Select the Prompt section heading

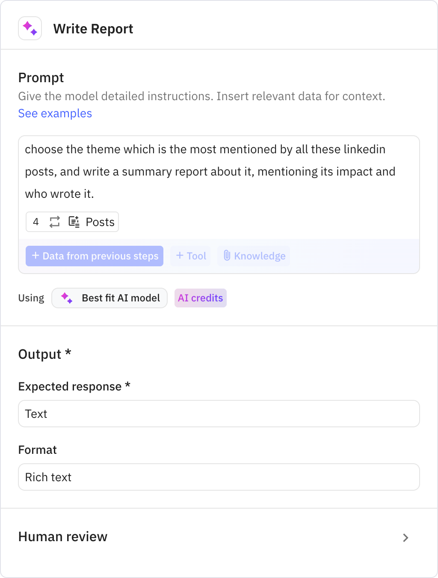(41, 78)
